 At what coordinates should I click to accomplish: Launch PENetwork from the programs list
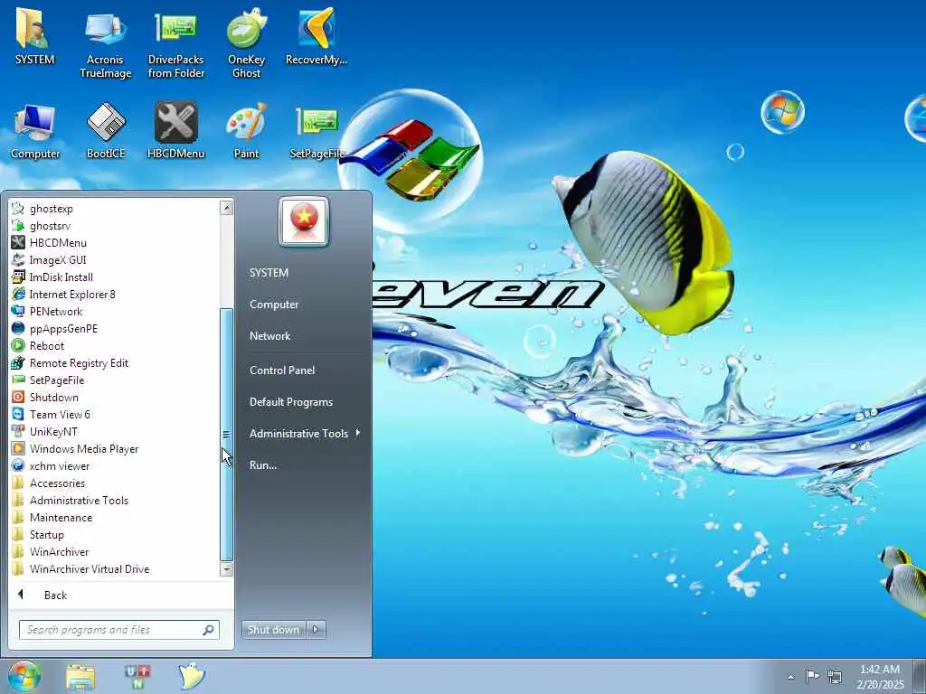click(x=115, y=311)
